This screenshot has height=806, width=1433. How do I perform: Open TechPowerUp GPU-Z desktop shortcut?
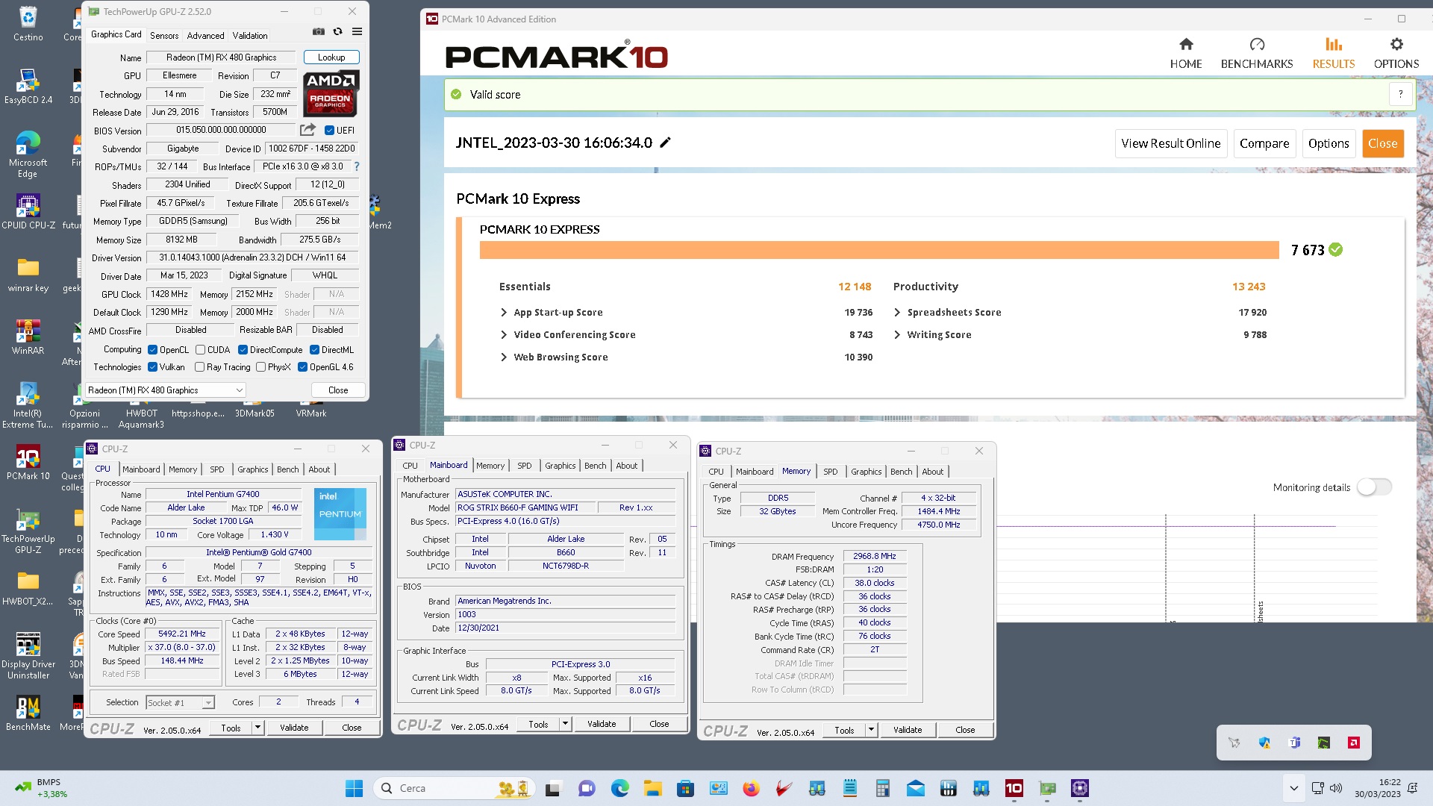pyautogui.click(x=28, y=531)
